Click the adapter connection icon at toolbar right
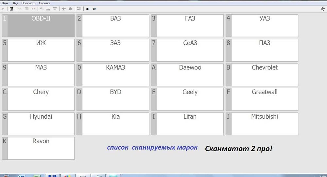 (323, 9)
